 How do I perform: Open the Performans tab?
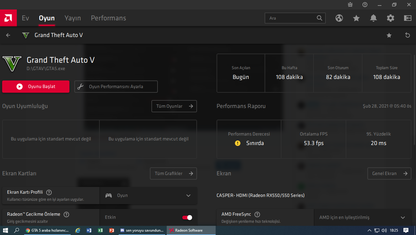coord(109,18)
